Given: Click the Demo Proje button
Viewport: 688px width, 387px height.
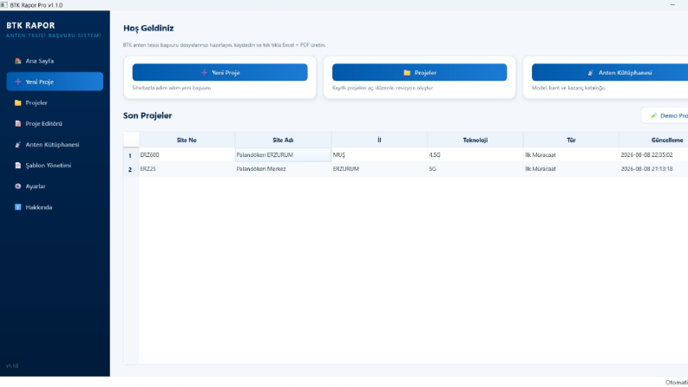Looking at the screenshot, I should [x=665, y=115].
